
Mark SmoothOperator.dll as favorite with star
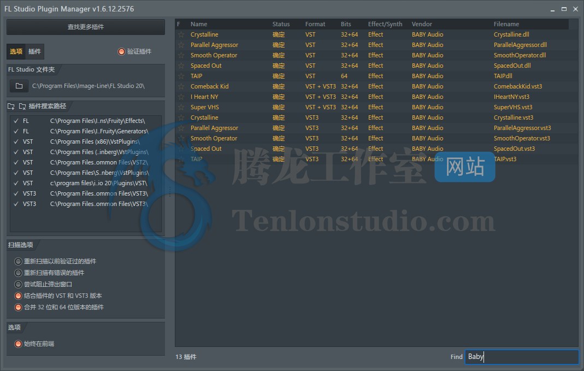[x=181, y=56]
